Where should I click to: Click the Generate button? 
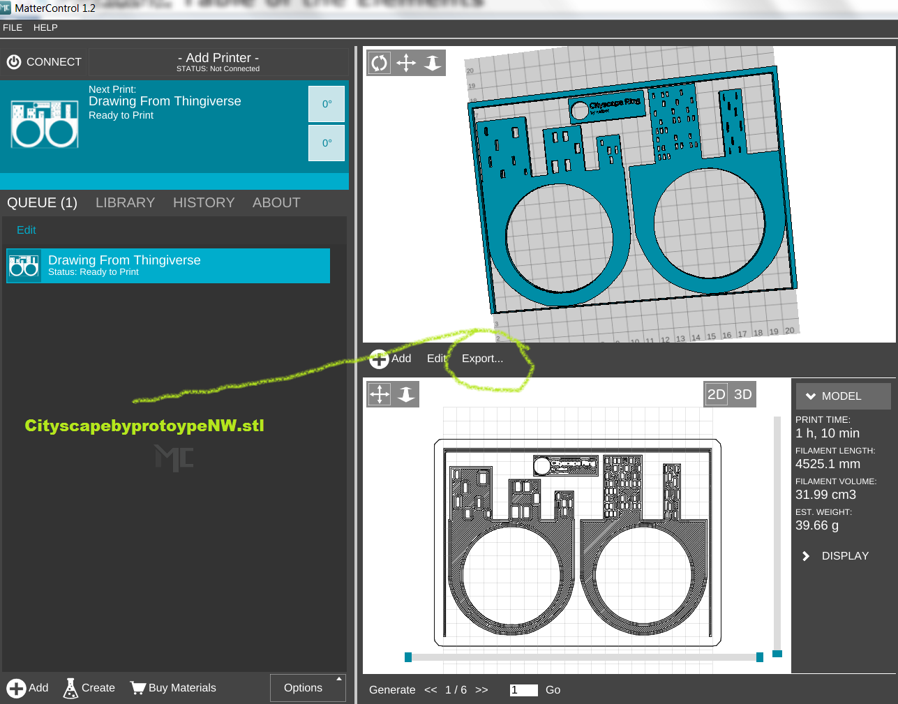[392, 690]
